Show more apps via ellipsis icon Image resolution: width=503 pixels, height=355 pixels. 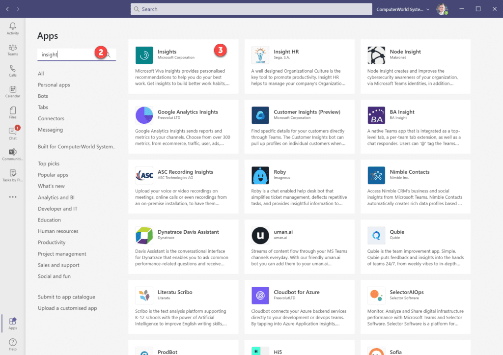click(12, 197)
